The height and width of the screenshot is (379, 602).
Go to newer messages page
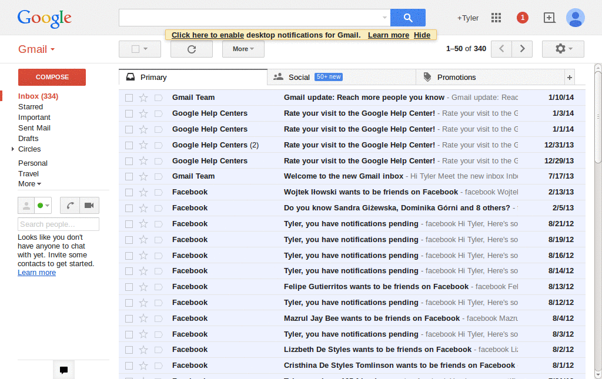tap(501, 49)
